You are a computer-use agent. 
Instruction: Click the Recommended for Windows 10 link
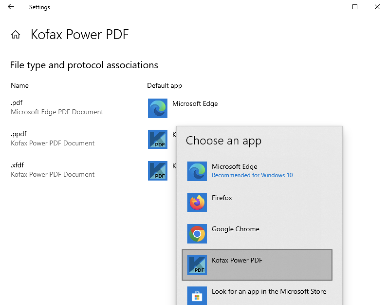click(x=252, y=175)
